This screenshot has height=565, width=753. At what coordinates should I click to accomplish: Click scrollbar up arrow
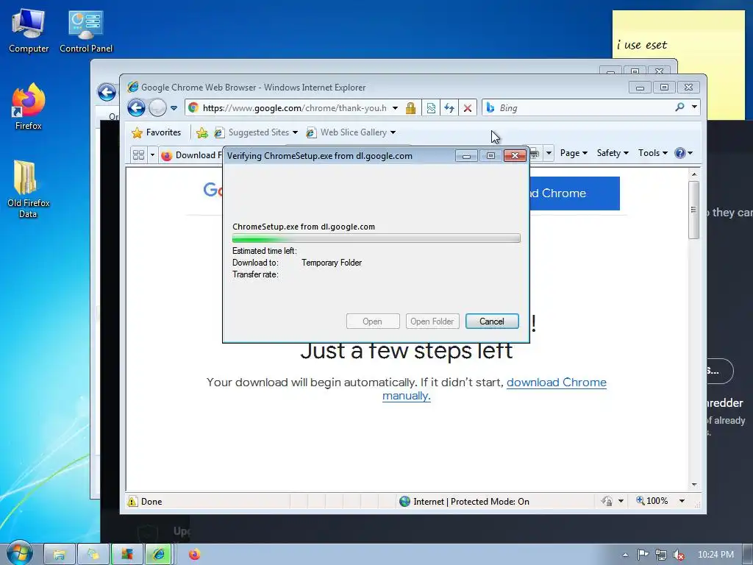coord(693,174)
